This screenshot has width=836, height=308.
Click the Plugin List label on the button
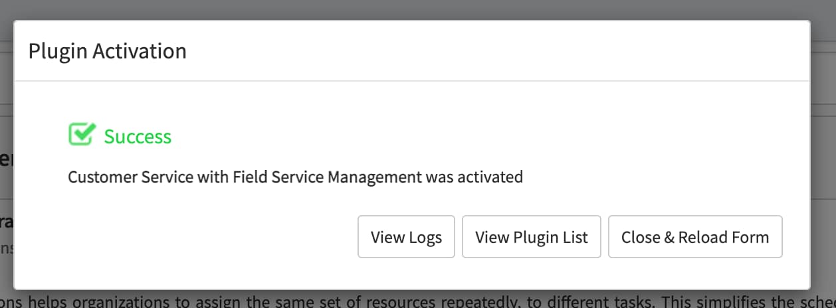(550, 237)
